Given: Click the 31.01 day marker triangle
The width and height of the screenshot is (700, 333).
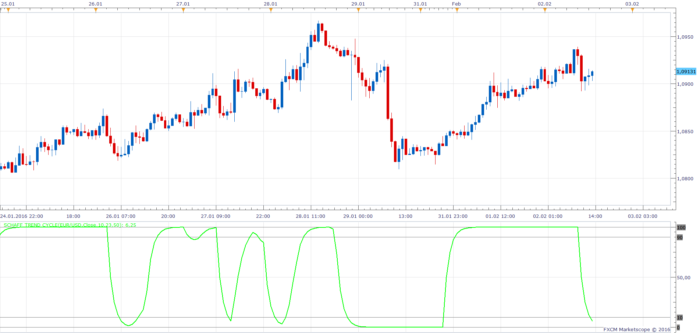Looking at the screenshot, I should (420, 10).
